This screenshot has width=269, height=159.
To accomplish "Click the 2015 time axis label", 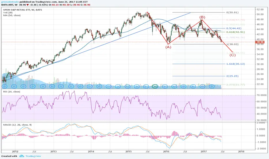I will (x=128, y=151).
